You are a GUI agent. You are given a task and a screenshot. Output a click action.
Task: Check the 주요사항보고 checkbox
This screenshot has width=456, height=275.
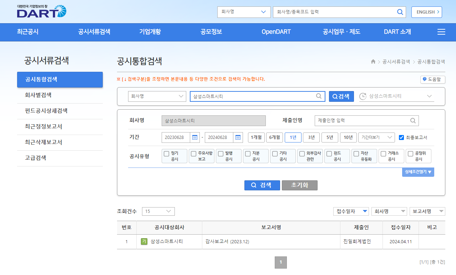[193, 154]
